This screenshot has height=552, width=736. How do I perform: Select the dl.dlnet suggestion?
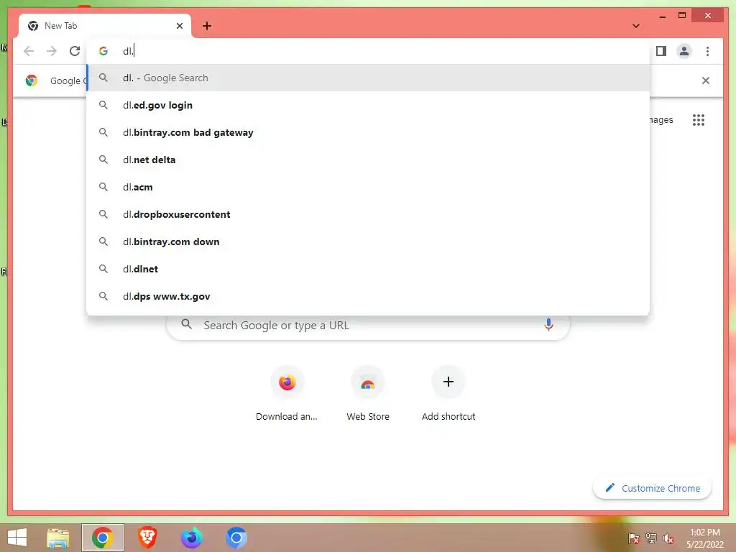pos(369,269)
